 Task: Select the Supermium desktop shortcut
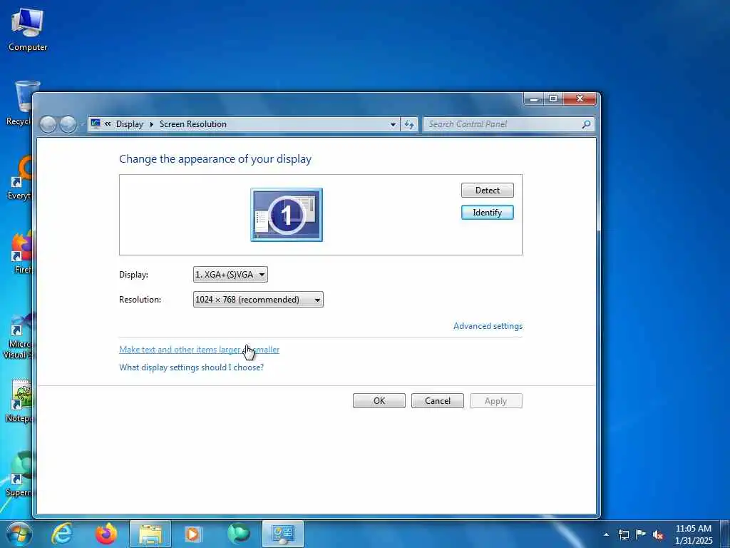tap(19, 475)
